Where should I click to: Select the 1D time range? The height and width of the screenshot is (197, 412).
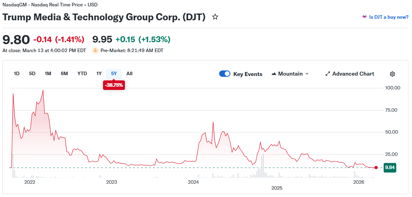(17, 74)
